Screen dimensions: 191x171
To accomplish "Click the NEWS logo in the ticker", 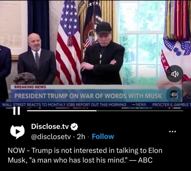I will click(x=139, y=105).
